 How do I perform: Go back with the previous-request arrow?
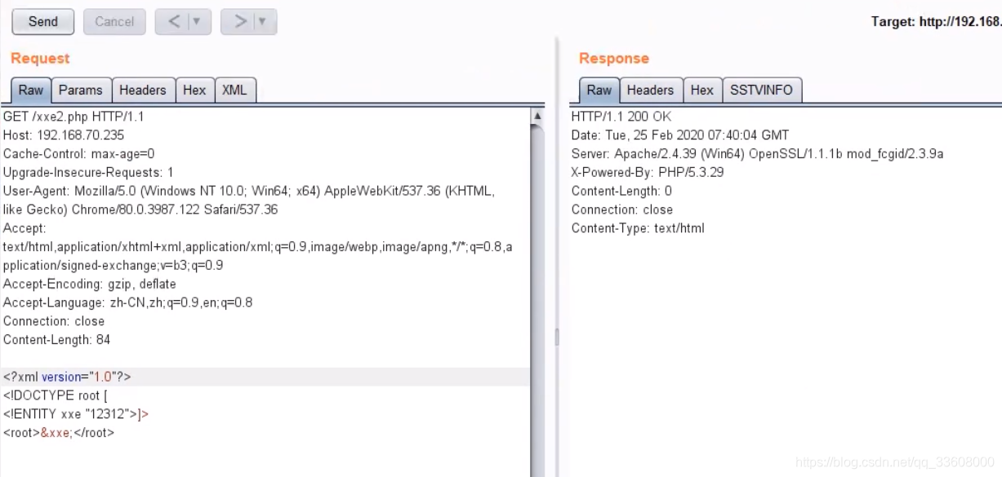pos(173,22)
